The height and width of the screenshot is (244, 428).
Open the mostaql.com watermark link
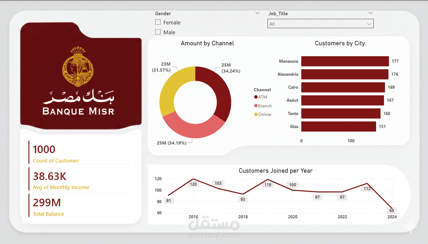coord(214,235)
